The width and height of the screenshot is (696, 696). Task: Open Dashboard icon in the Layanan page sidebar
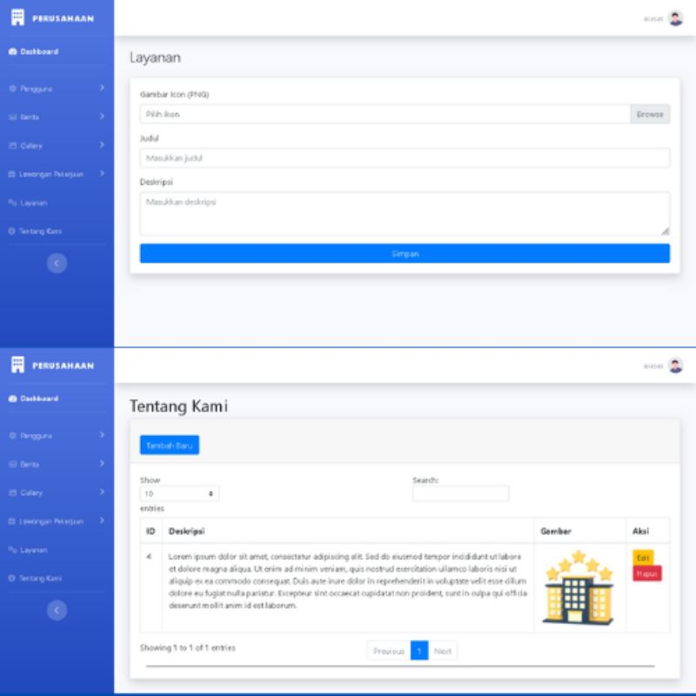[x=12, y=51]
